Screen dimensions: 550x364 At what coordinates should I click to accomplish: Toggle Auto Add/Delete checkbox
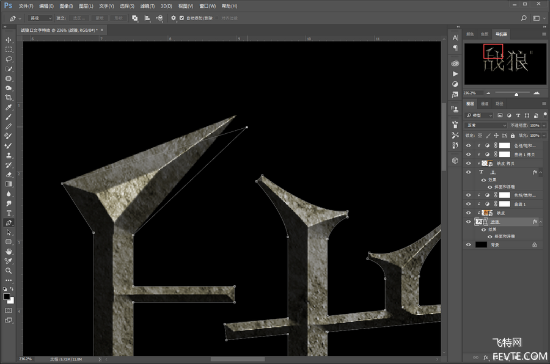(182, 18)
